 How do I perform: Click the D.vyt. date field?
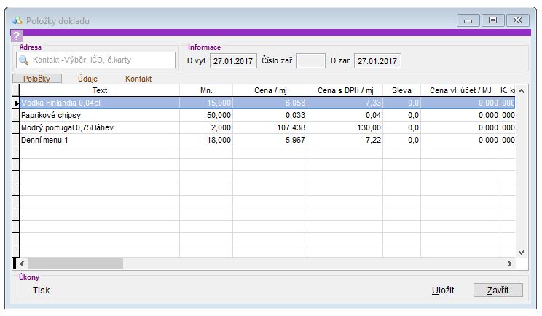pos(233,61)
